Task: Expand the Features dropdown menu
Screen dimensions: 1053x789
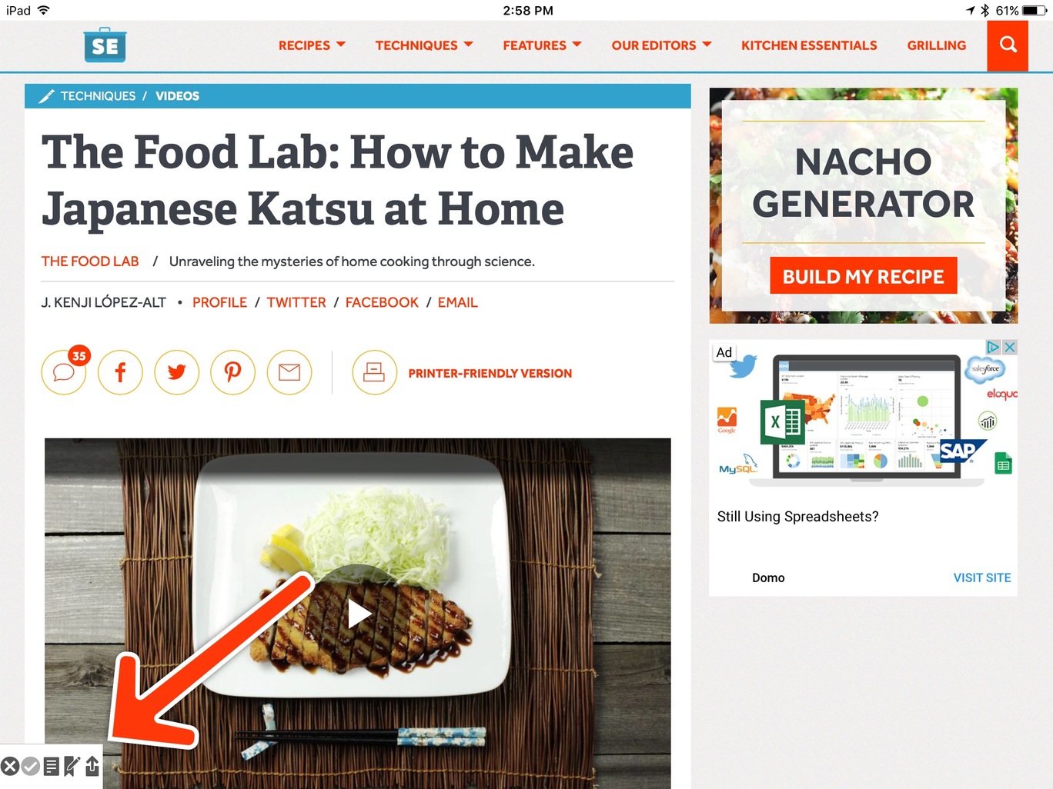Action: [542, 45]
